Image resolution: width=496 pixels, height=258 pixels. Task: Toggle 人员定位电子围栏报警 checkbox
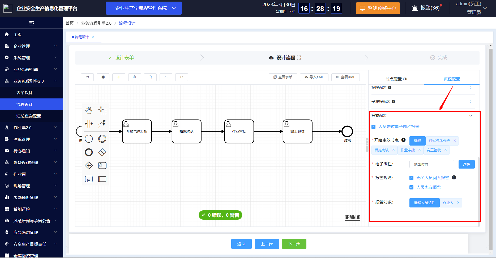pos(374,127)
